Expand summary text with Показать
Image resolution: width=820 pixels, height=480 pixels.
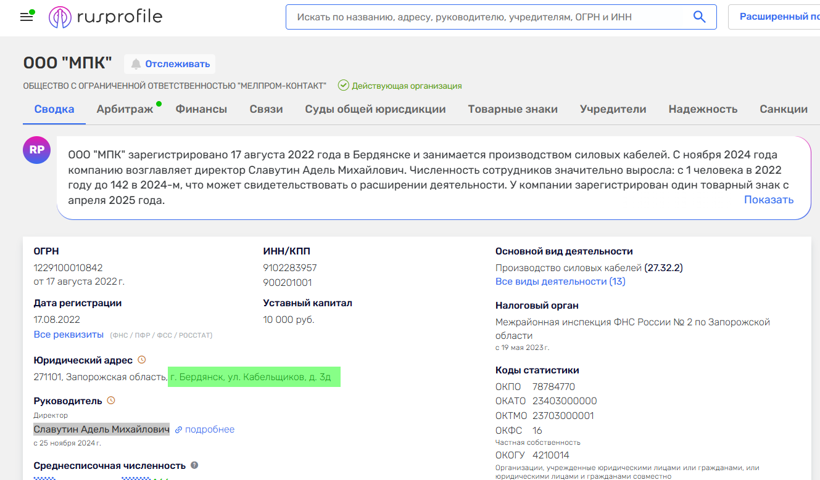click(768, 200)
